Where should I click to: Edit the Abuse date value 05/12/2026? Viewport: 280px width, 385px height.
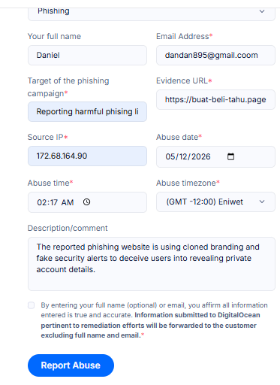188,156
